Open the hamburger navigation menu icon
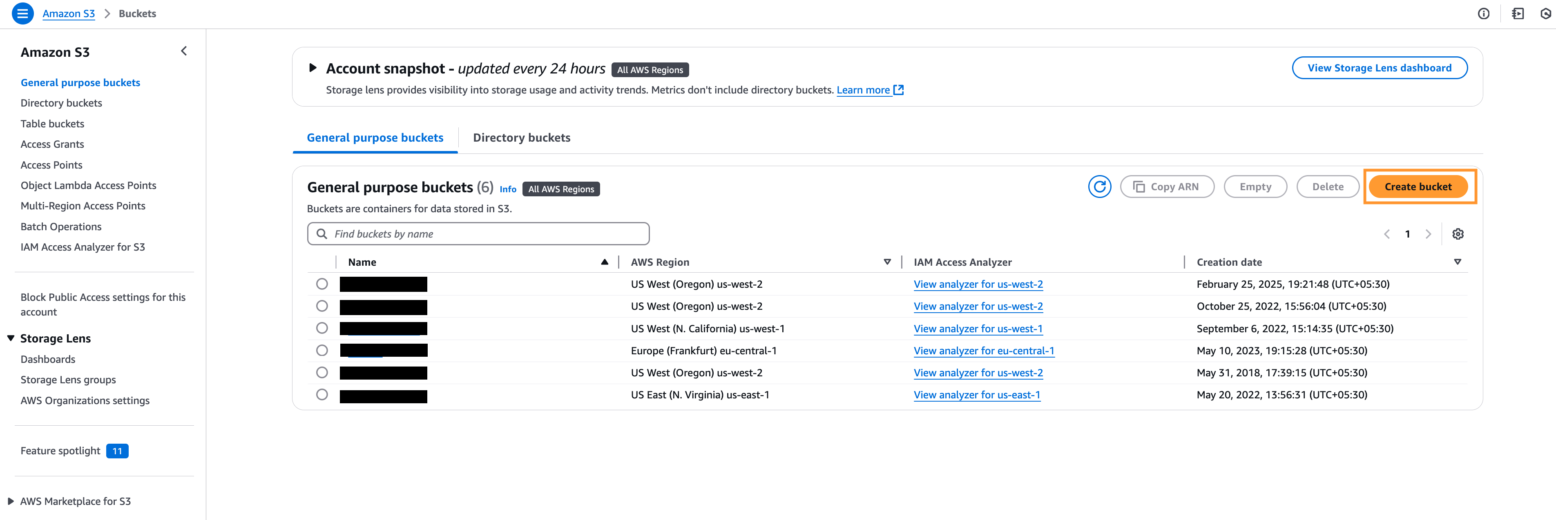The width and height of the screenshot is (1556, 520). tap(22, 13)
